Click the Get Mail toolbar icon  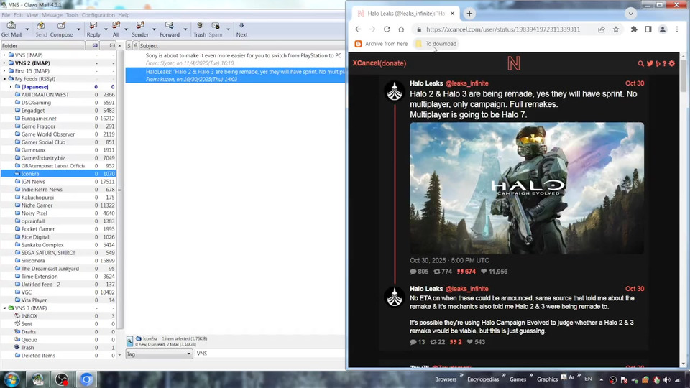[x=11, y=29]
